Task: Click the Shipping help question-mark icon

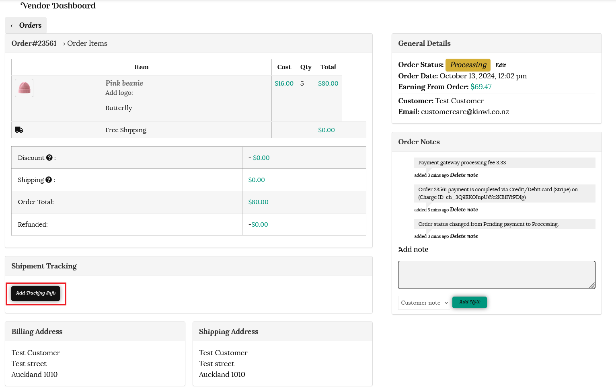Action: click(x=49, y=180)
